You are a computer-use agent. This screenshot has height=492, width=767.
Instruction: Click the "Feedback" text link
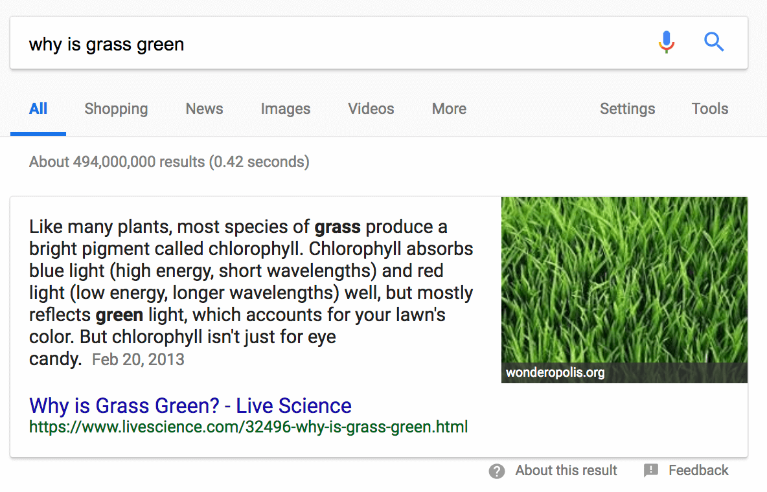[698, 471]
